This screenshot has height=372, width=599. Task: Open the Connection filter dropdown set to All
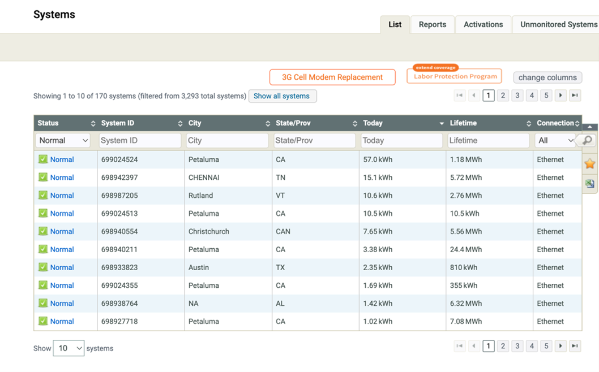pyautogui.click(x=555, y=140)
